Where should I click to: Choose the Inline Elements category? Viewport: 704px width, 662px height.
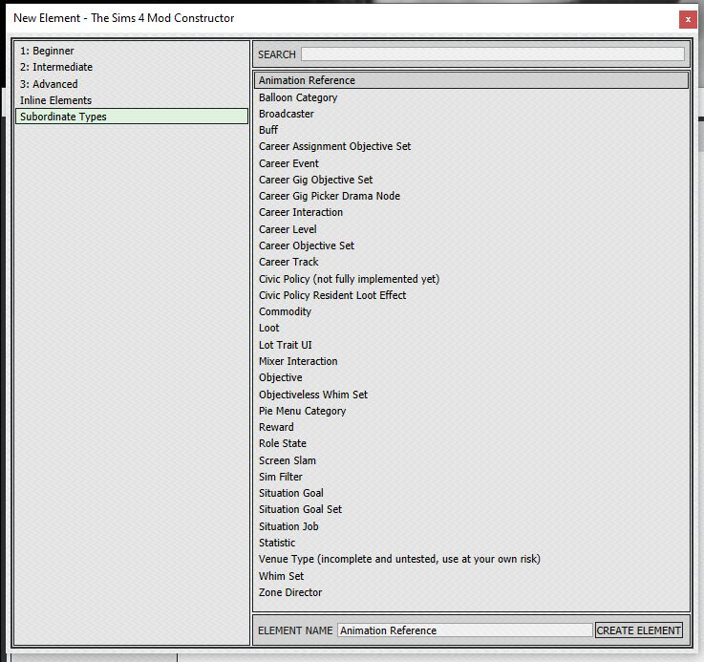coord(55,100)
